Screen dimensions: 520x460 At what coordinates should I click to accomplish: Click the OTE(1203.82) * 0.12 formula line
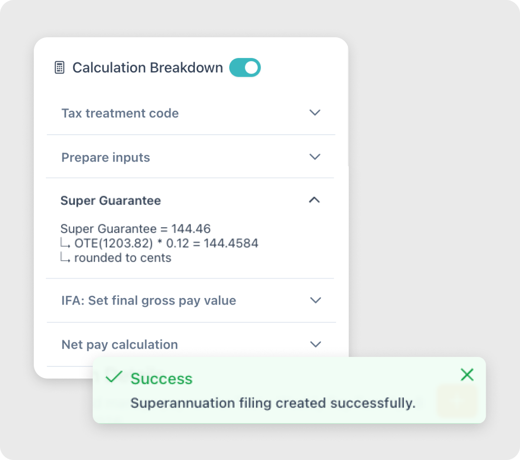click(166, 243)
